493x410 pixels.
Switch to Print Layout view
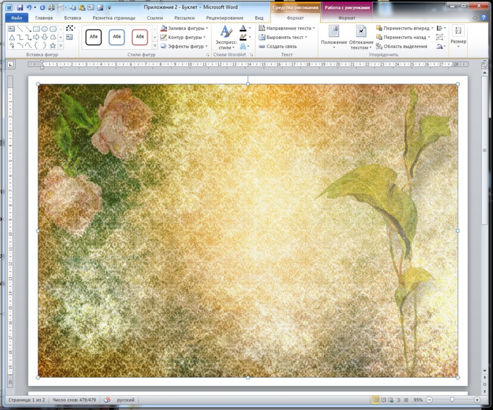376,400
